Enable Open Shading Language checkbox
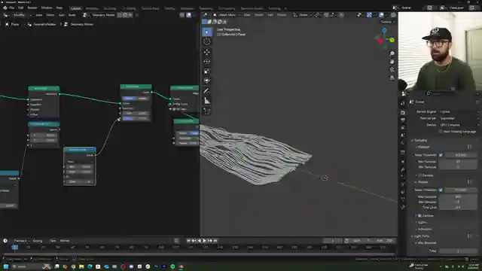This screenshot has width=482, height=271. point(440,132)
